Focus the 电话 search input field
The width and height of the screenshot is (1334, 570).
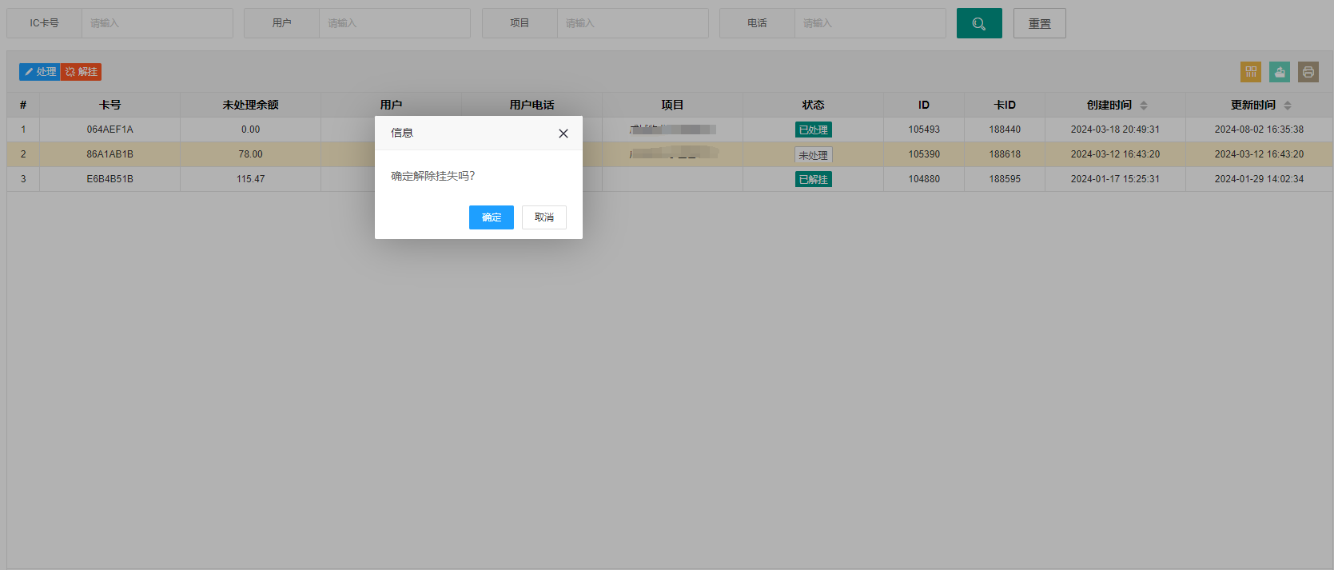870,23
